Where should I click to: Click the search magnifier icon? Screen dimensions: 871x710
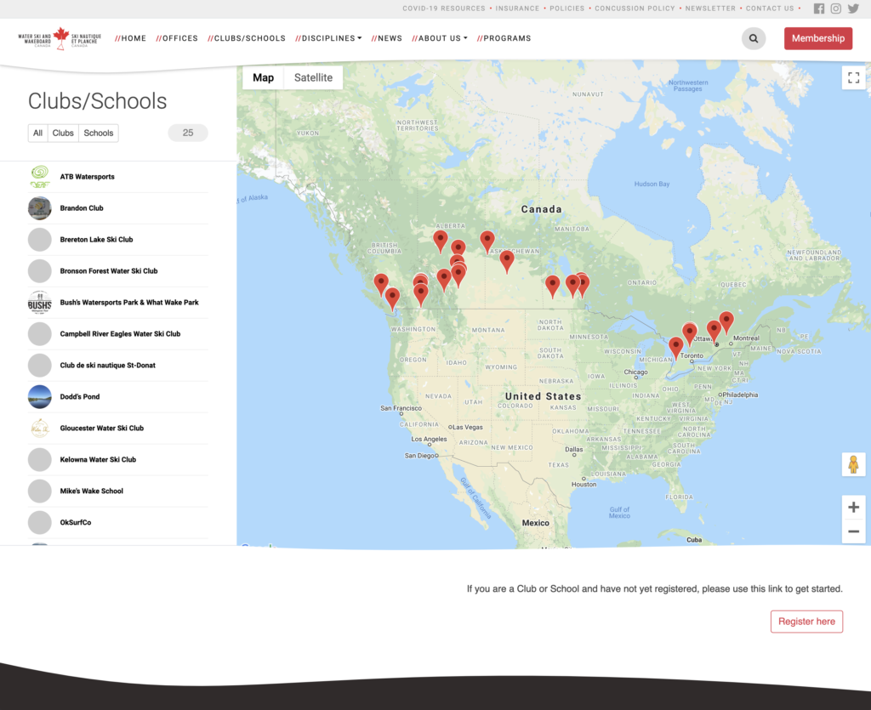(754, 38)
